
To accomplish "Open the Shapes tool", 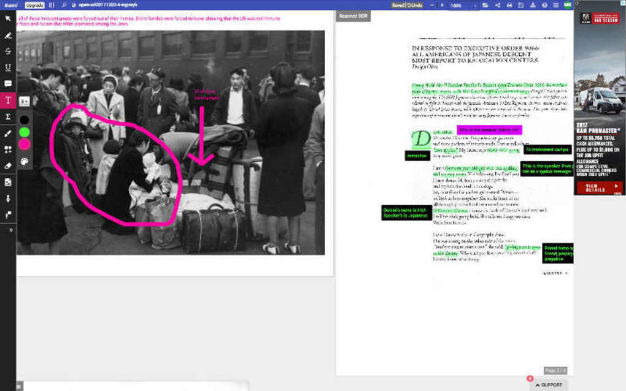I will coord(8,150).
